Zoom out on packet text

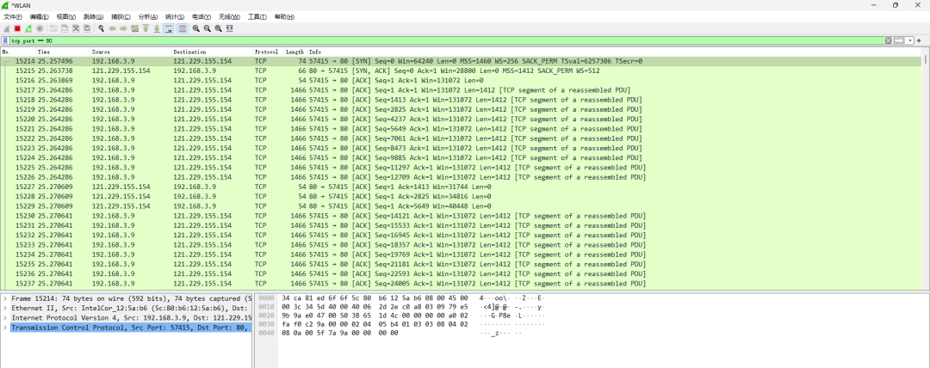point(207,28)
